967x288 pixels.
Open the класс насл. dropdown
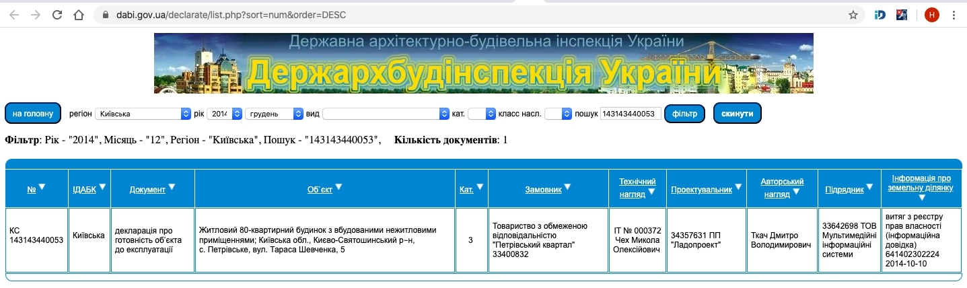click(558, 114)
